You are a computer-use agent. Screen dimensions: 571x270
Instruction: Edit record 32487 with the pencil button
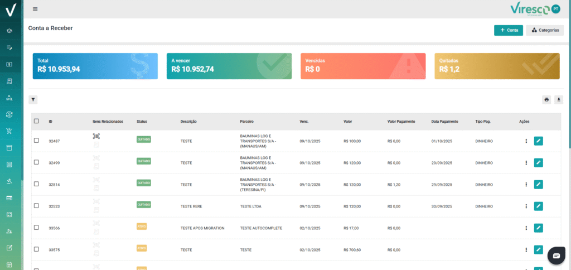point(538,141)
